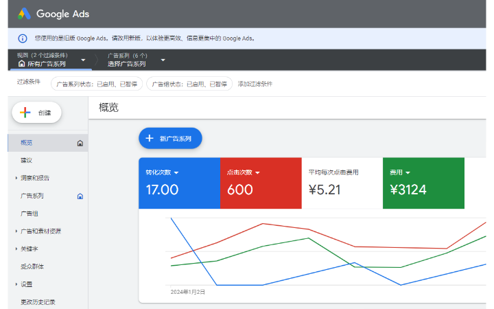Viewport: 494px width, 309px height.
Task: Expand the 广告和素材资源 sidebar section
Action: (x=16, y=231)
